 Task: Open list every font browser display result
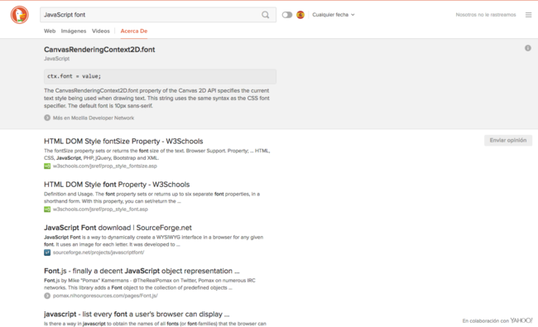[x=137, y=314]
